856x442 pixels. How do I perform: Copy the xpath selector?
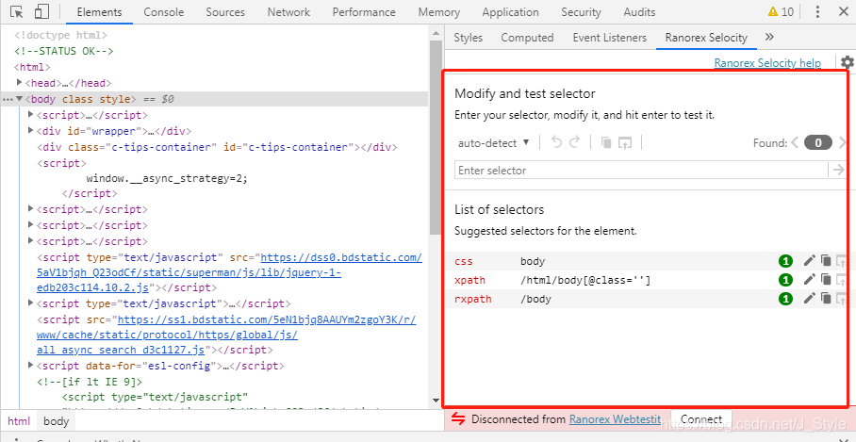826,279
